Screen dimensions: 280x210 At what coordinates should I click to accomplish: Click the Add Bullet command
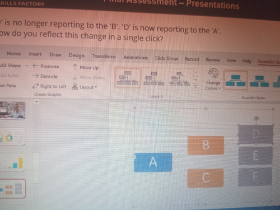tap(10, 76)
